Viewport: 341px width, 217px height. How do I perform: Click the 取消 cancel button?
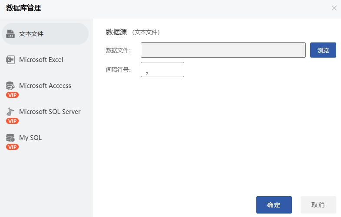click(x=318, y=205)
